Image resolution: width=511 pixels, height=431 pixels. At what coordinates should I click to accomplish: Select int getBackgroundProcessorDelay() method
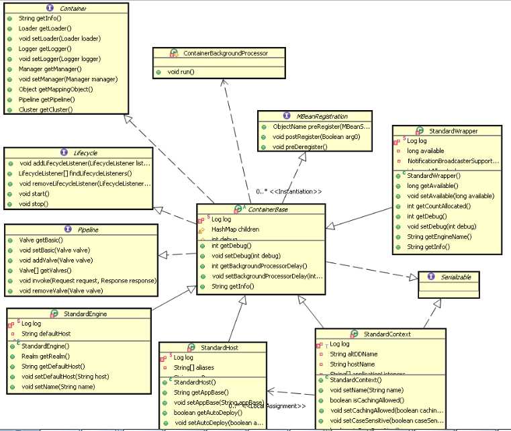click(259, 266)
